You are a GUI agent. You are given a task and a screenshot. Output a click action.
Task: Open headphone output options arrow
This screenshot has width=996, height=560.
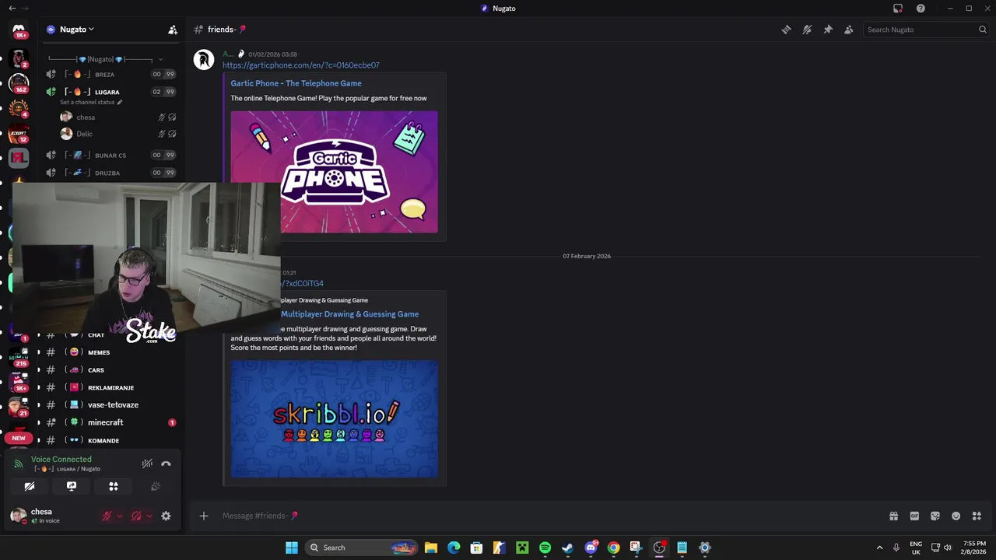pyautogui.click(x=149, y=516)
